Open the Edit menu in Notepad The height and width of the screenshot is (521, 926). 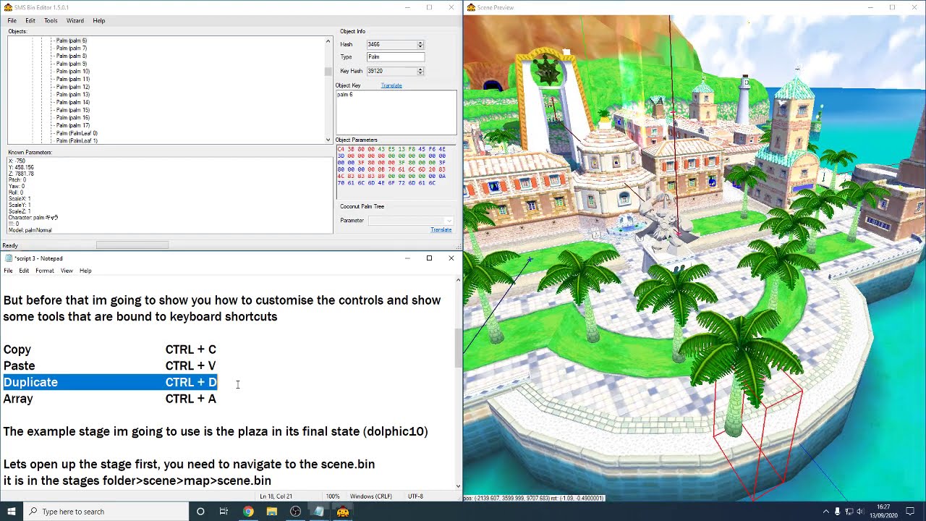coord(24,271)
